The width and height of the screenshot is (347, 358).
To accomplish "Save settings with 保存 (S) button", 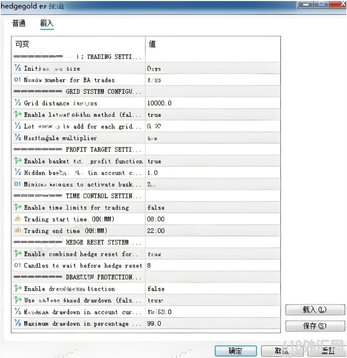I will pos(315,326).
